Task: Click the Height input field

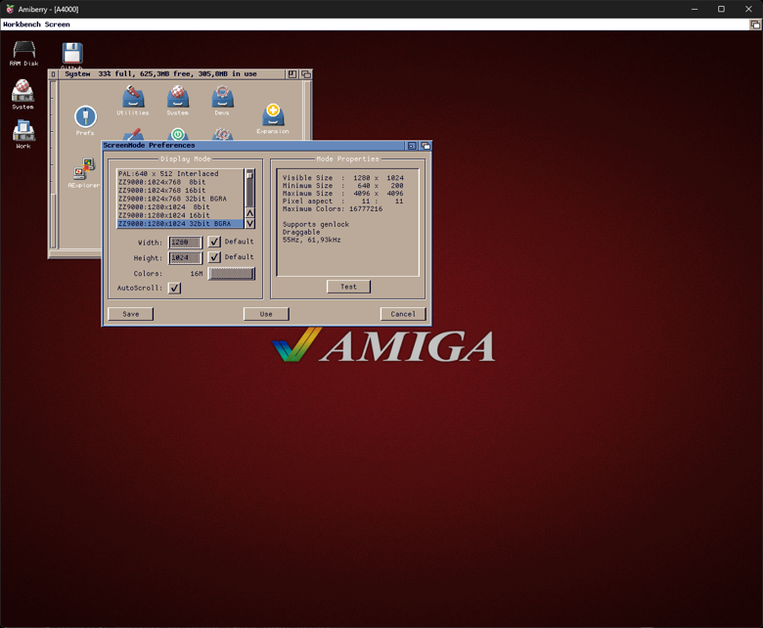Action: 186,258
